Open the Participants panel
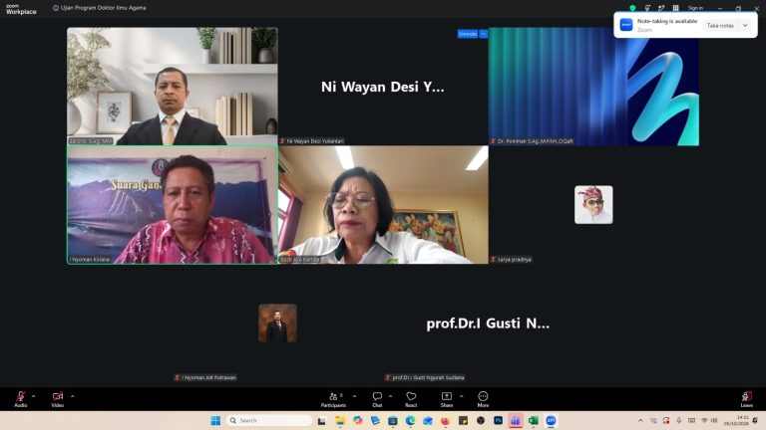Viewport: 766px width, 430px height. click(334, 399)
